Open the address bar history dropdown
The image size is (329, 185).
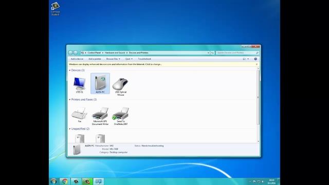point(208,53)
